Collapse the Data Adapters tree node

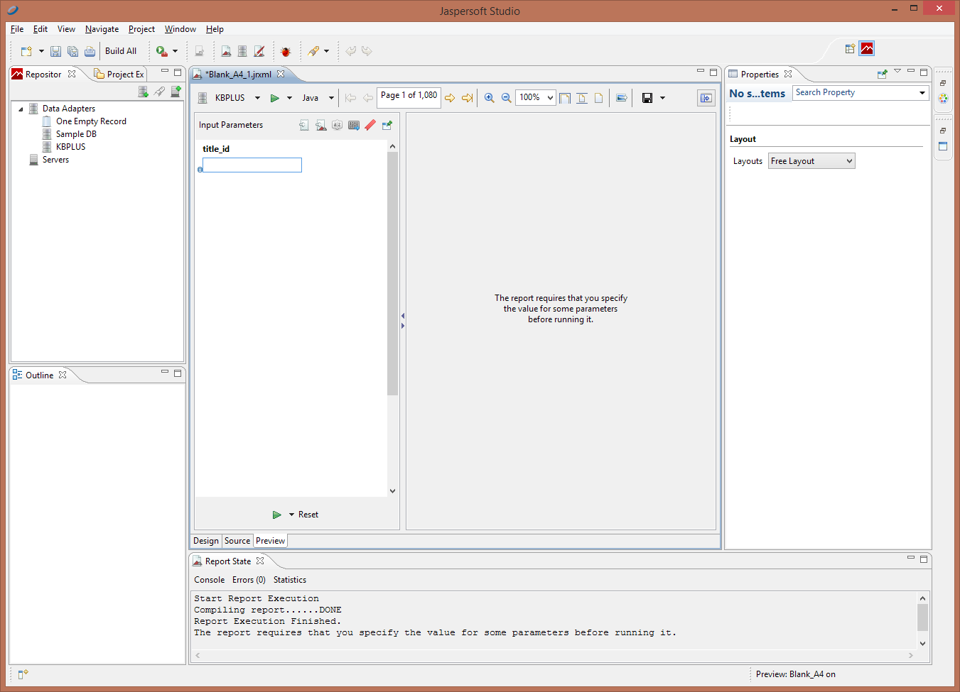pos(21,109)
